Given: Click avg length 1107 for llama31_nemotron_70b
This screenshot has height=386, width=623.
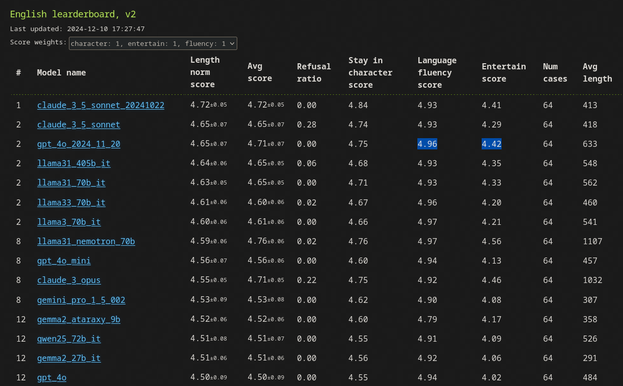Looking at the screenshot, I should point(592,241).
